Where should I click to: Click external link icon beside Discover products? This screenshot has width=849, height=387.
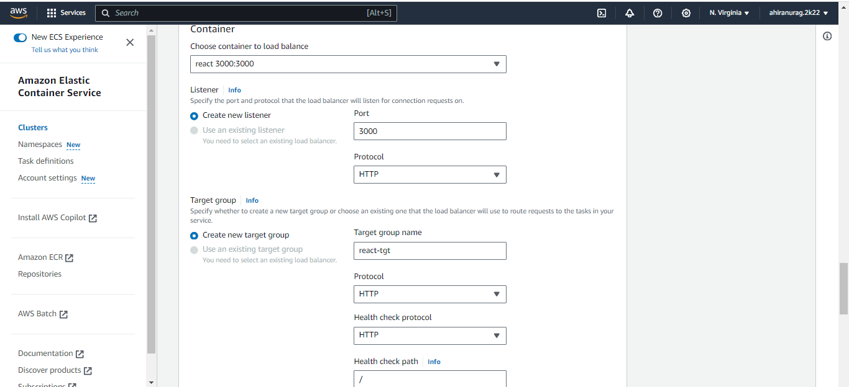(x=88, y=371)
